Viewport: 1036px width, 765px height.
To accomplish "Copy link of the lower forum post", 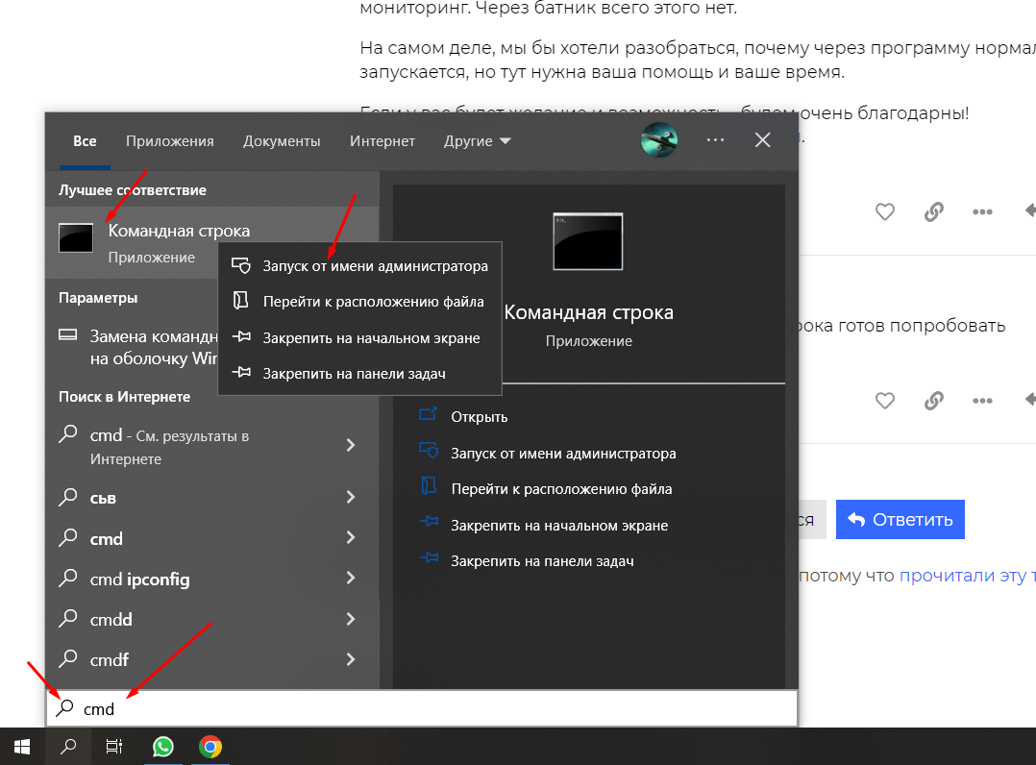I will click(x=933, y=400).
